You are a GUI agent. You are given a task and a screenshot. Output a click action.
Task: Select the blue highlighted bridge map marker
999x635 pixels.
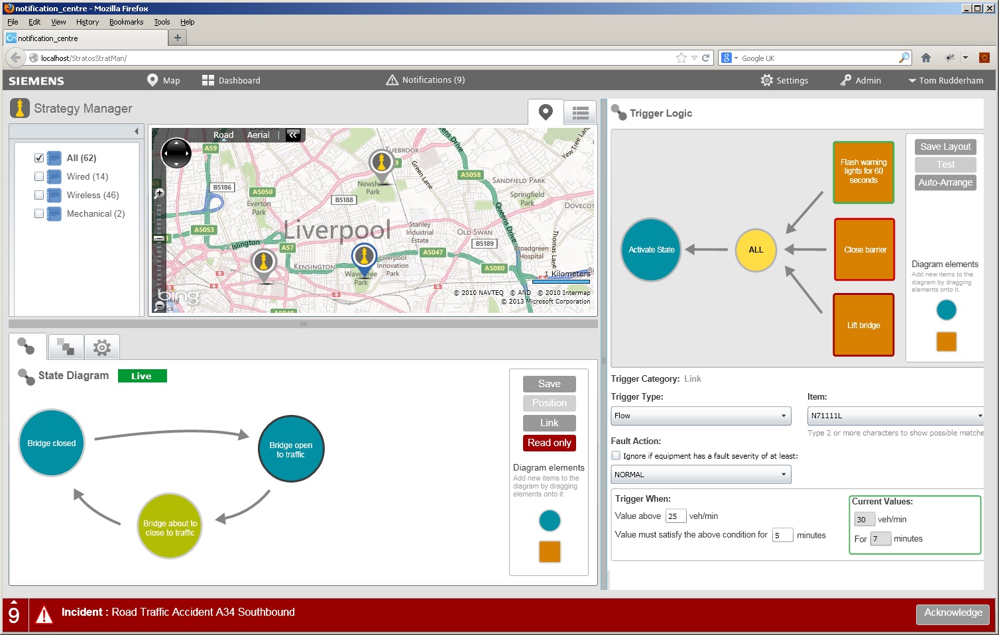(364, 257)
